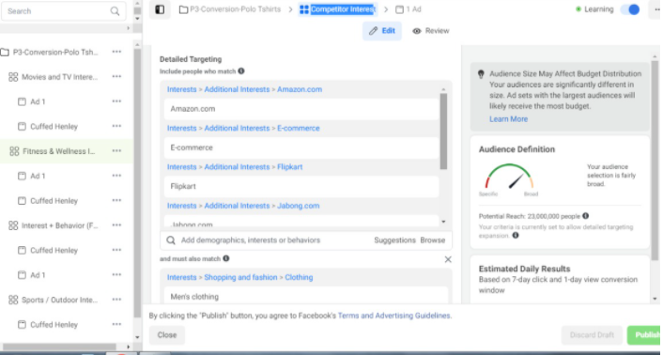Click the interests list scrollbar thumb

click(443, 131)
